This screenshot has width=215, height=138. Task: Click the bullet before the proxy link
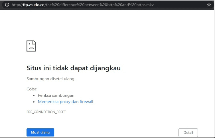coord(34,102)
